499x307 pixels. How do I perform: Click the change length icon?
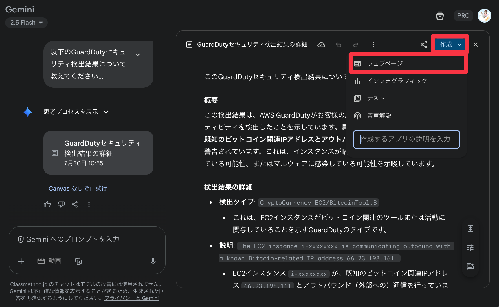(470, 229)
